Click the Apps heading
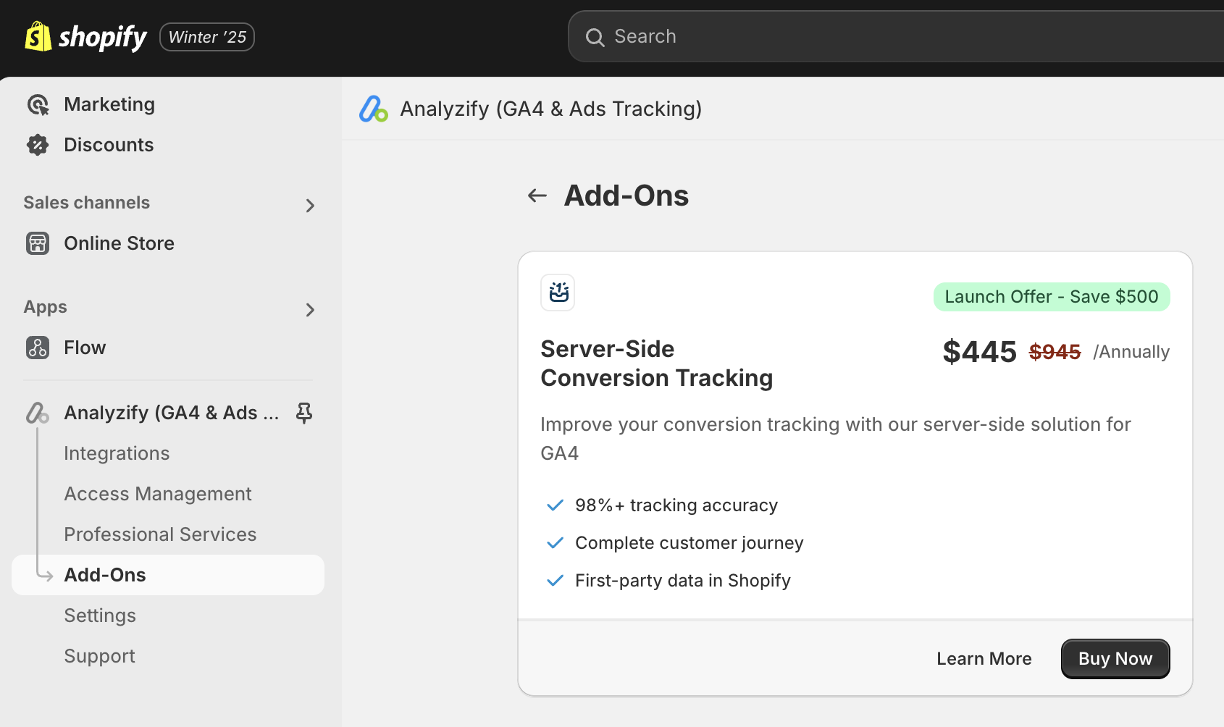Viewport: 1224px width, 727px height. (x=45, y=307)
